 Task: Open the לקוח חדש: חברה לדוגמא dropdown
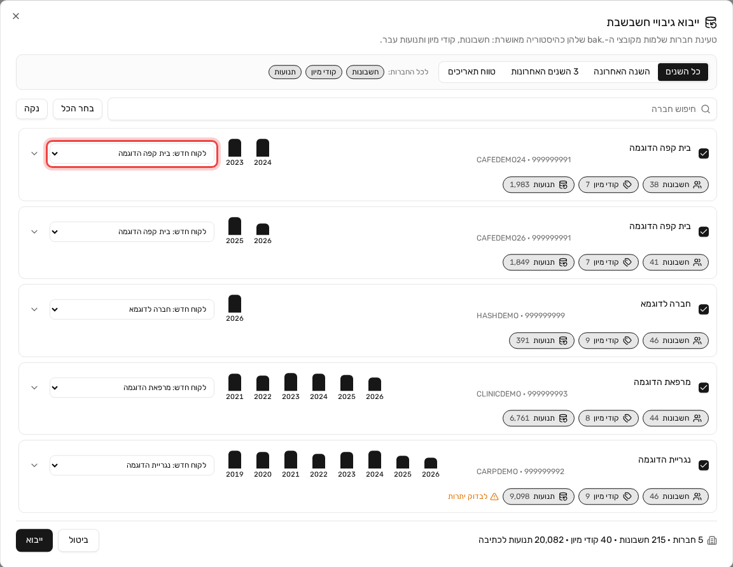(x=132, y=309)
